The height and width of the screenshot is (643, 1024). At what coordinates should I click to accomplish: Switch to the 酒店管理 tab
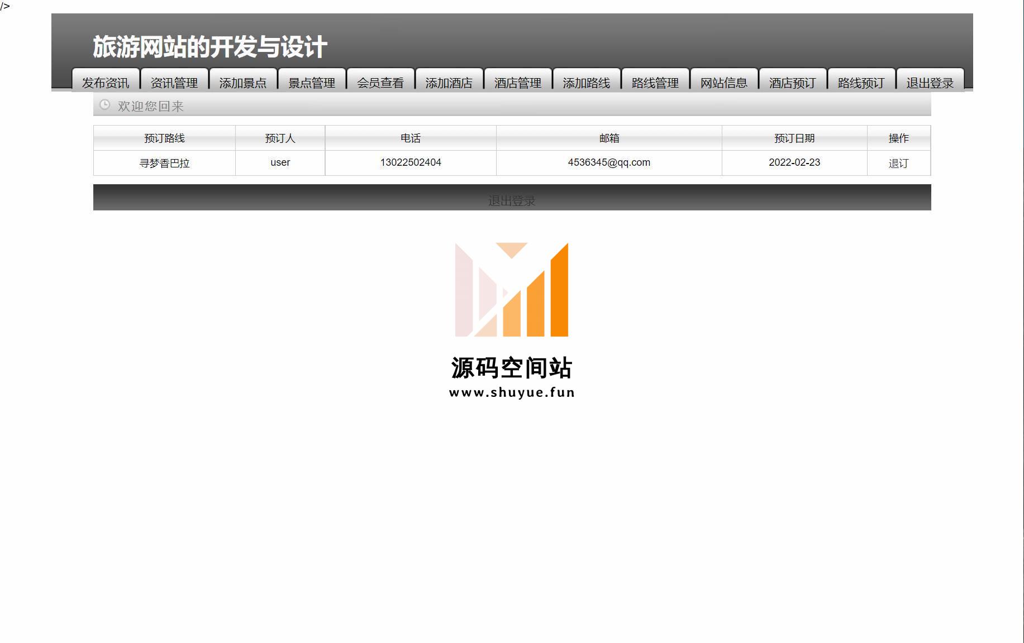518,82
